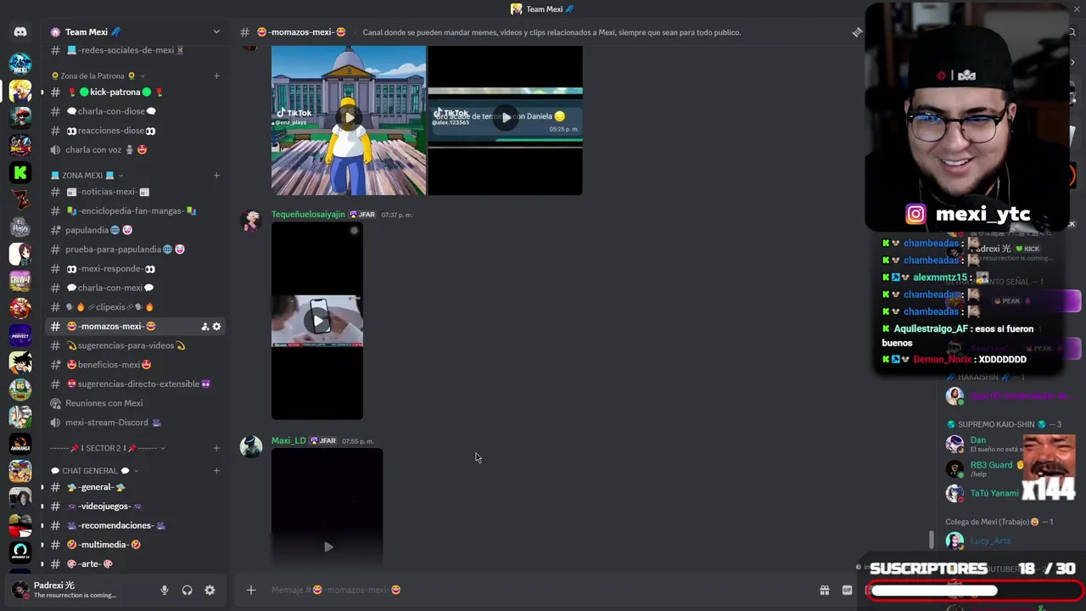Open the charla-con-diose channel

pyautogui.click(x=134, y=111)
